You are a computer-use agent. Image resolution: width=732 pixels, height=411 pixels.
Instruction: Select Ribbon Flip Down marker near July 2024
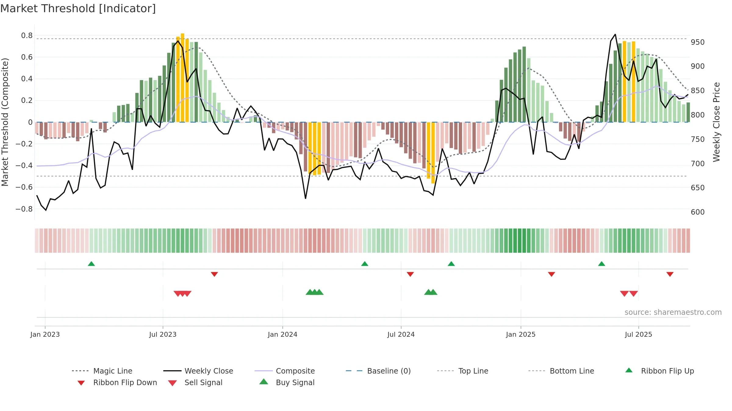pyautogui.click(x=410, y=274)
